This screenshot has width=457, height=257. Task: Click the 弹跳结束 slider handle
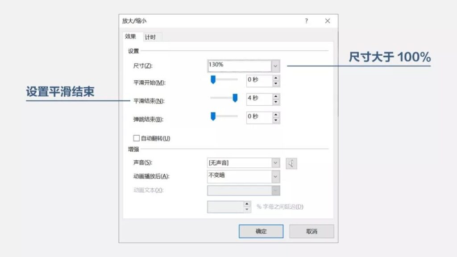click(213, 116)
